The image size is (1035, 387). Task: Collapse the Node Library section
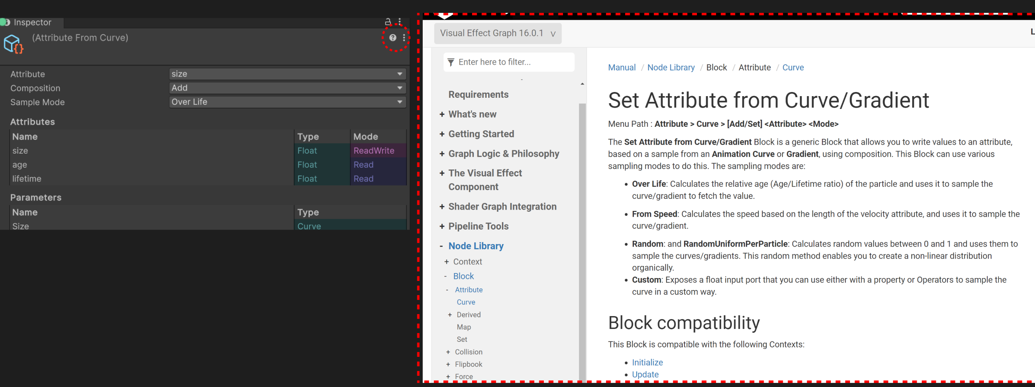[442, 246]
